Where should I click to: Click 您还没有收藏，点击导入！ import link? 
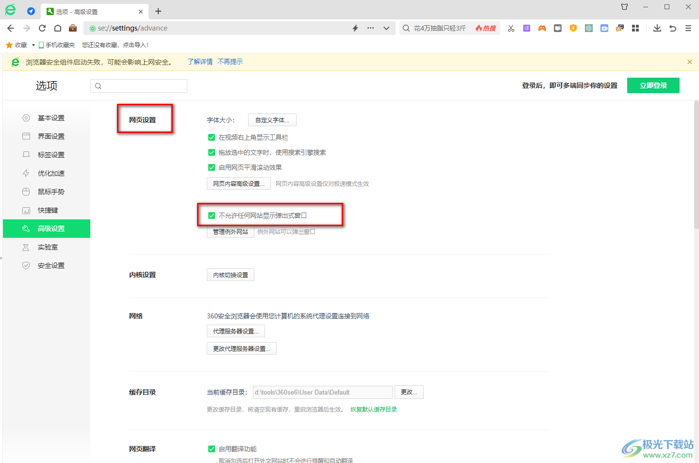(x=115, y=45)
